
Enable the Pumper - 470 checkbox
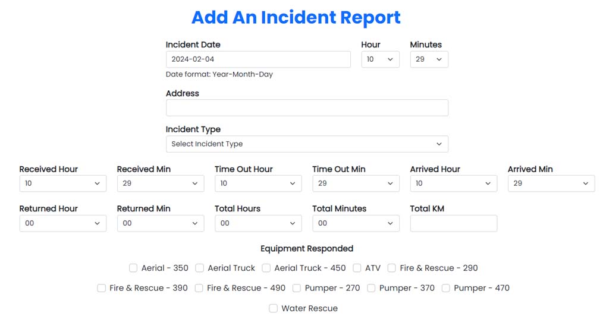(x=446, y=288)
